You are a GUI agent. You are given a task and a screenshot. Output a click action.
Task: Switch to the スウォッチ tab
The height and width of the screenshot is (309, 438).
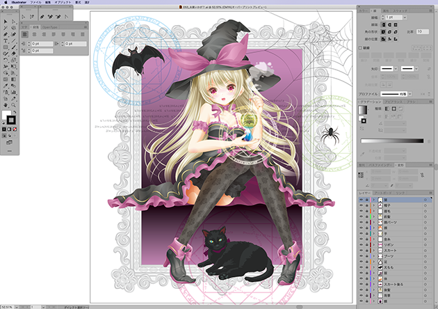[x=400, y=11]
